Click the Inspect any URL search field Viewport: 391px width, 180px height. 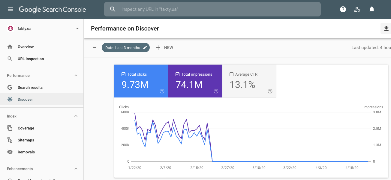click(216, 9)
